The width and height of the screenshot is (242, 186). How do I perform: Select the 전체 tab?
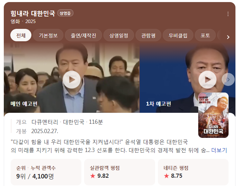pyautogui.click(x=21, y=35)
